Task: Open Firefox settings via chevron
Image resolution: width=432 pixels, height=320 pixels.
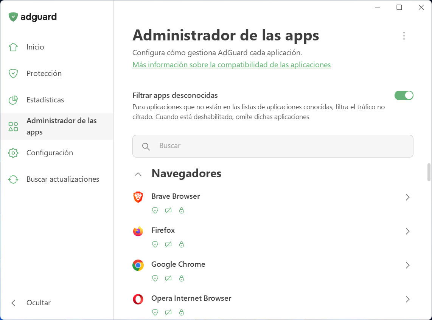Action: coord(408,231)
